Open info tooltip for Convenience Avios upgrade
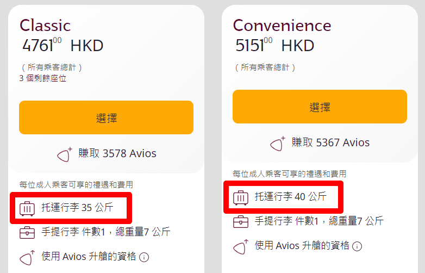The image size is (425, 273). point(357,246)
